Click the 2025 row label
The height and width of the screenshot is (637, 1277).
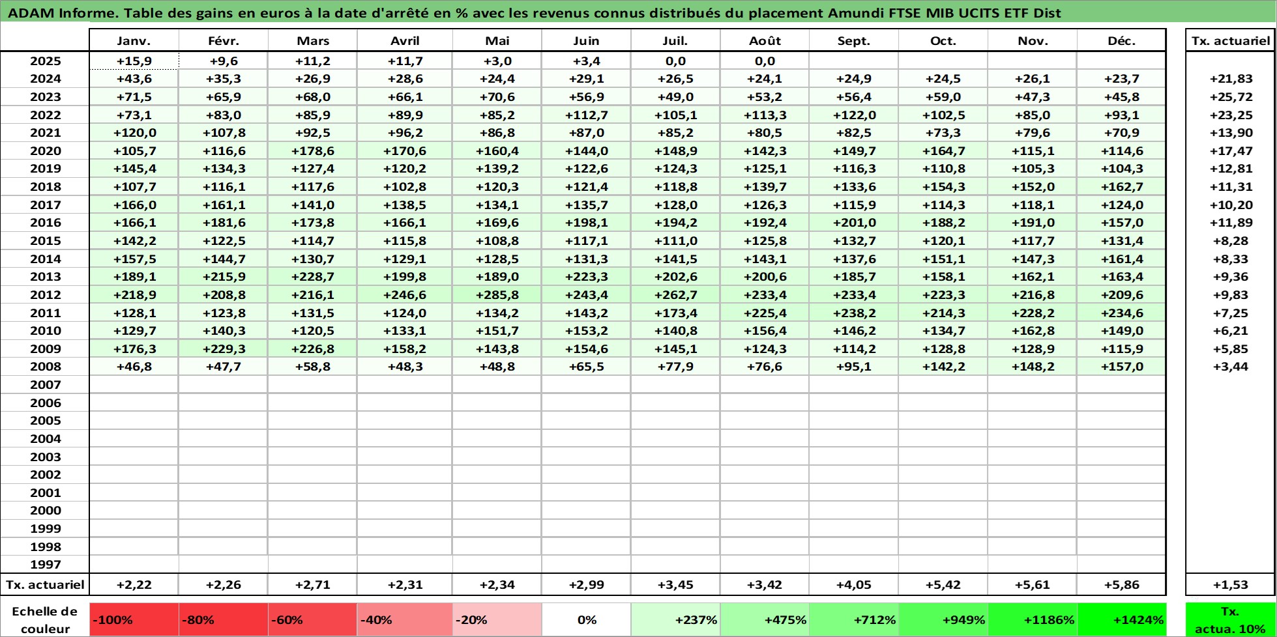(x=45, y=61)
